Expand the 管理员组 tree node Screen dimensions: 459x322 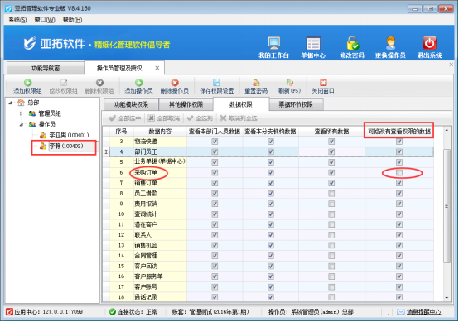tap(21, 113)
